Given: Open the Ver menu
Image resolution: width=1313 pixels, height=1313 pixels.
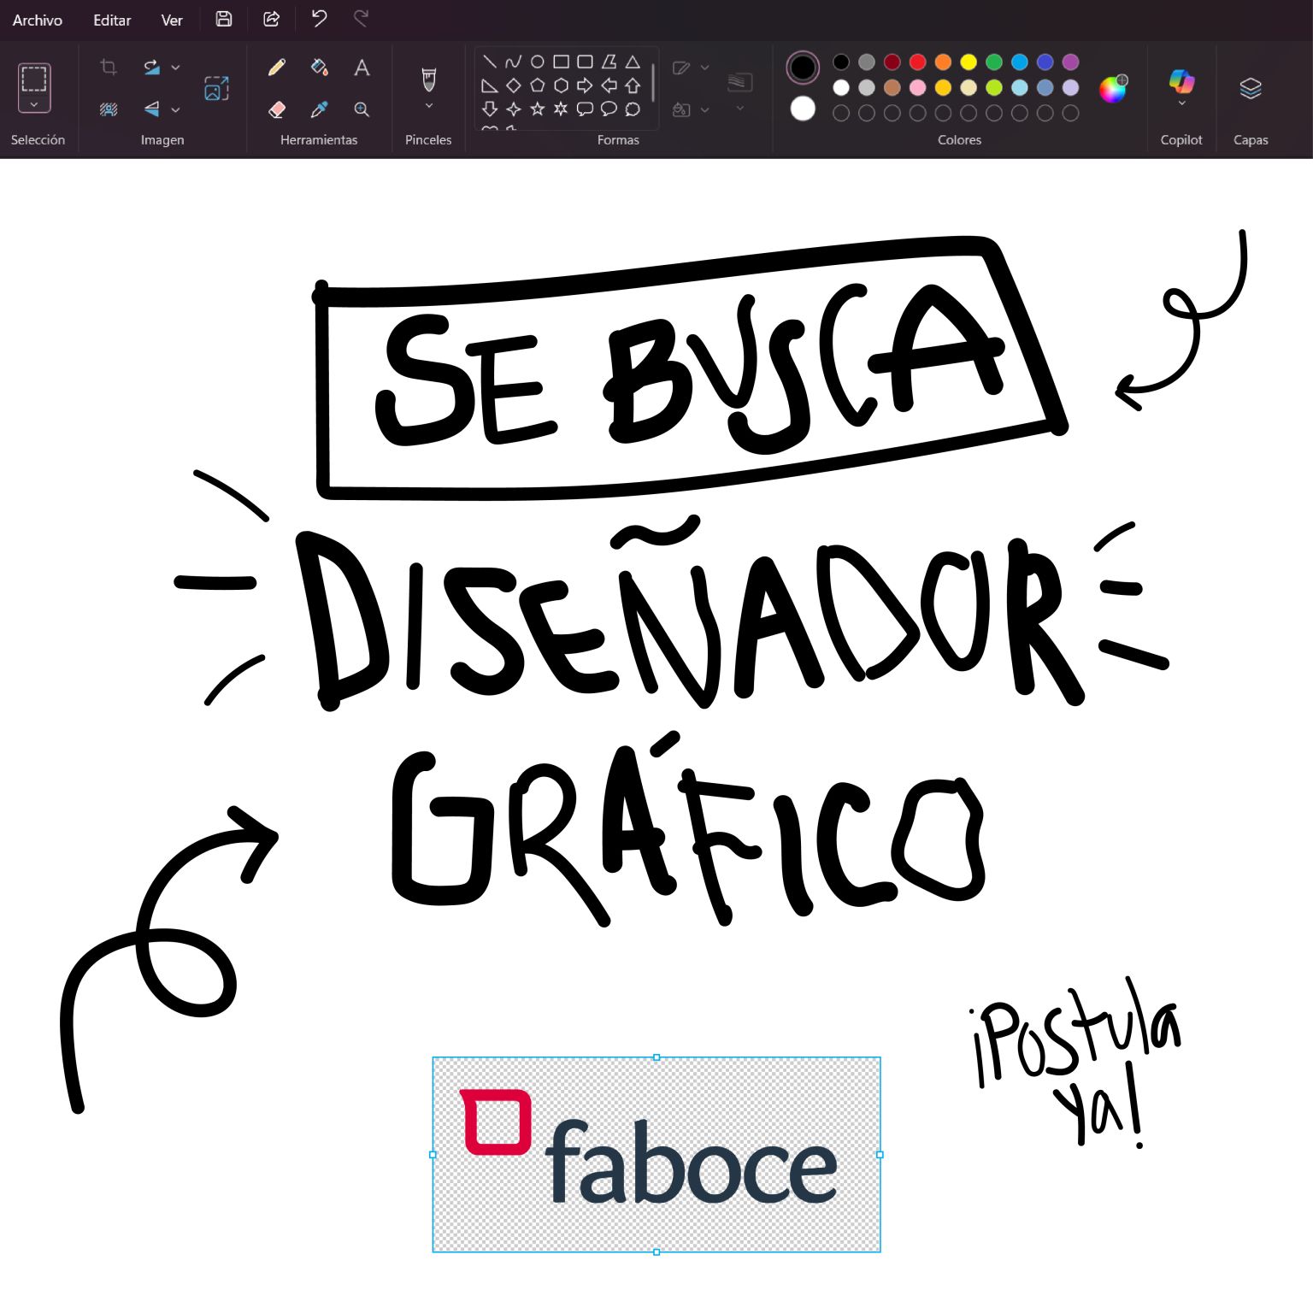Looking at the screenshot, I should [x=172, y=20].
